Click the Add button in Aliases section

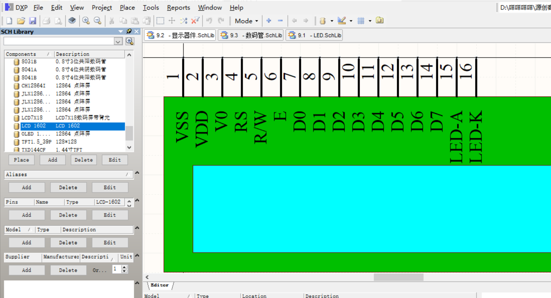(26, 187)
